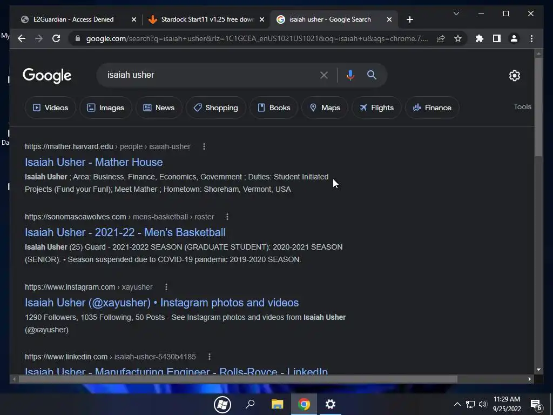Filter results by News

coord(159,108)
